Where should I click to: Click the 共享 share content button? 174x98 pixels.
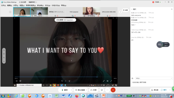pyautogui.click(x=93, y=90)
